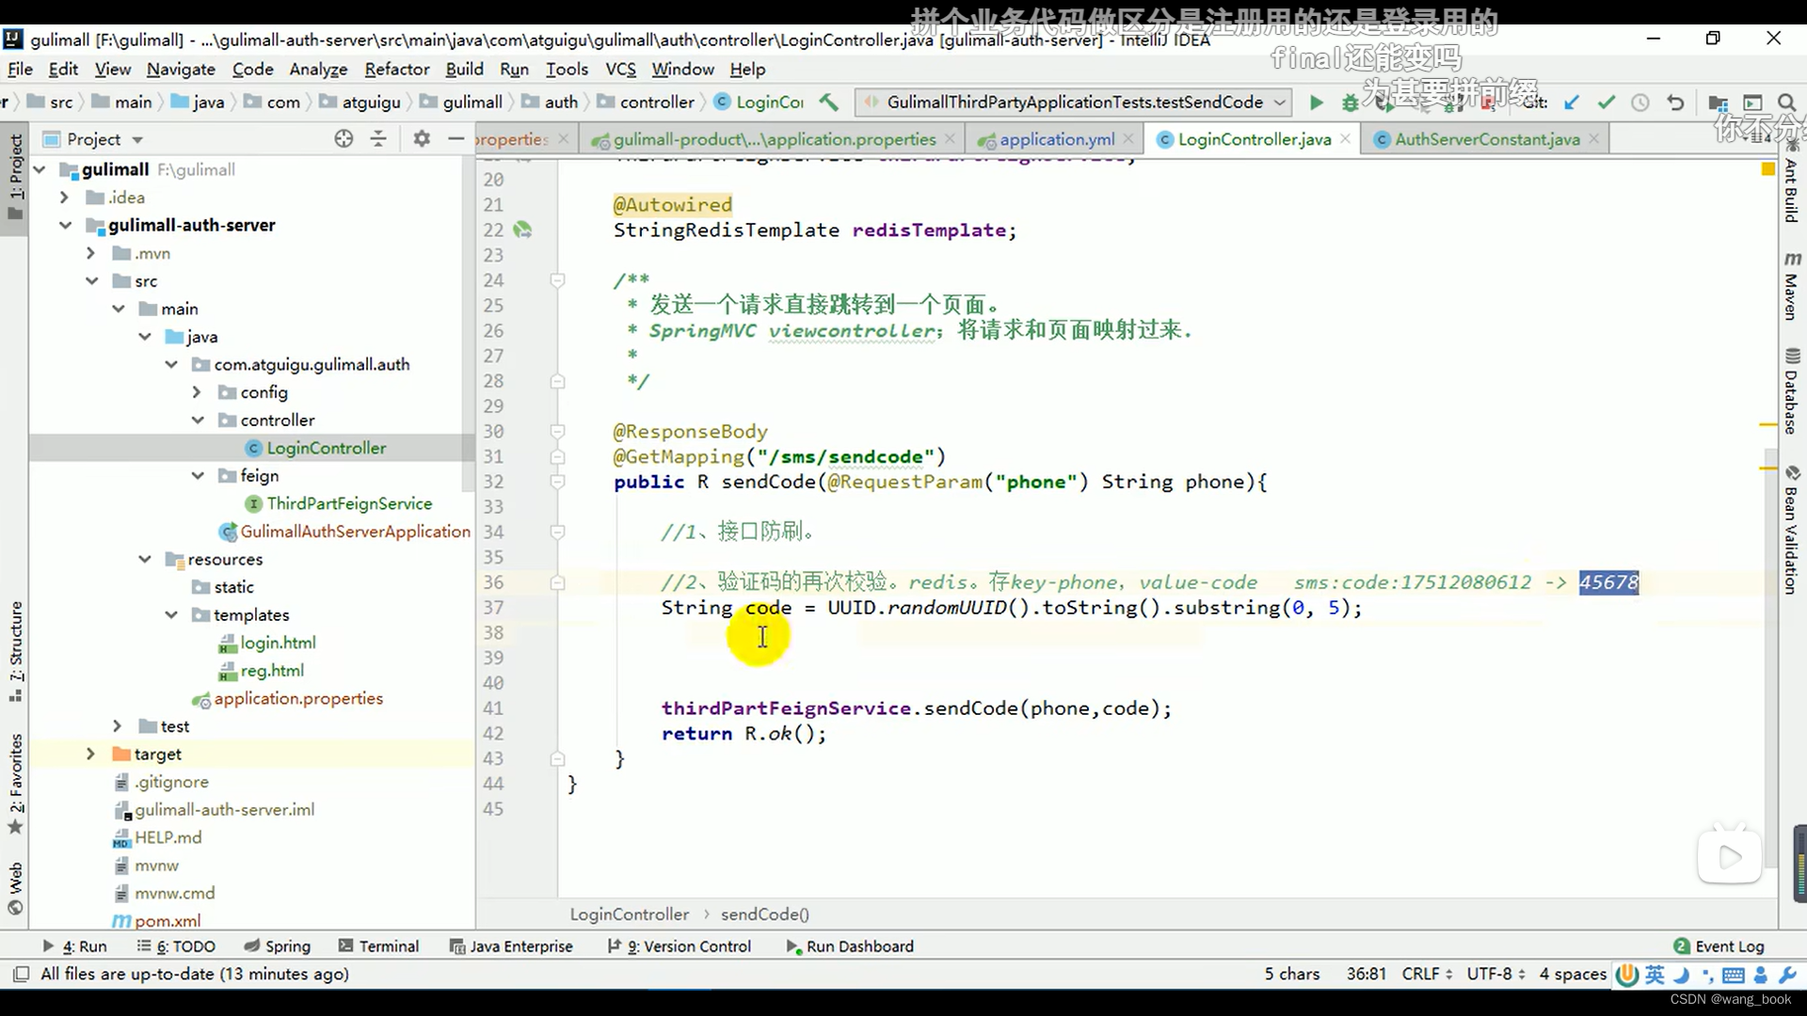Screen dimensions: 1807x1016
Task: Open Search Everywhere with the magnifier icon
Action: pos(1785,103)
